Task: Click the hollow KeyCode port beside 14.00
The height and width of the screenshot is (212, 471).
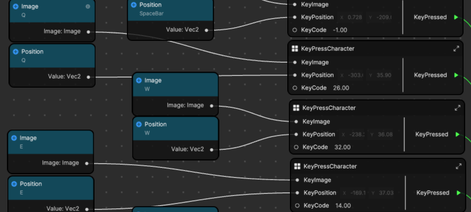Action: click(297, 206)
